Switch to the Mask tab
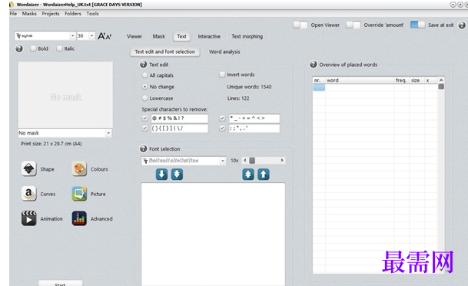This screenshot has height=286, width=468. click(x=159, y=36)
